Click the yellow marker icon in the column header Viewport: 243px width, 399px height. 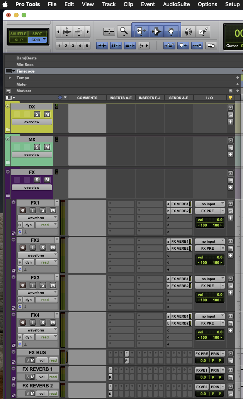(x=231, y=98)
